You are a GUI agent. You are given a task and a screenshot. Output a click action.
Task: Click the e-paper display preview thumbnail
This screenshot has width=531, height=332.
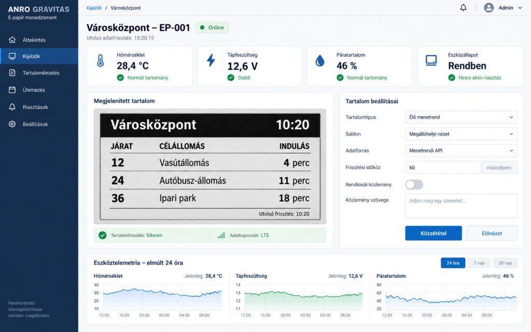tap(210, 167)
